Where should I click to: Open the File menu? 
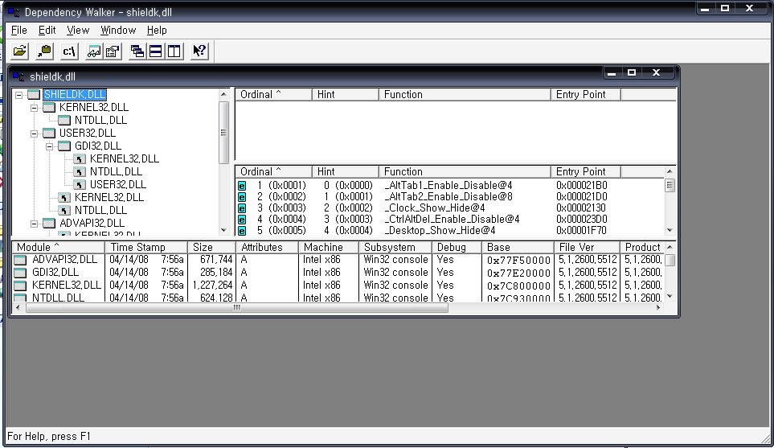click(x=18, y=30)
